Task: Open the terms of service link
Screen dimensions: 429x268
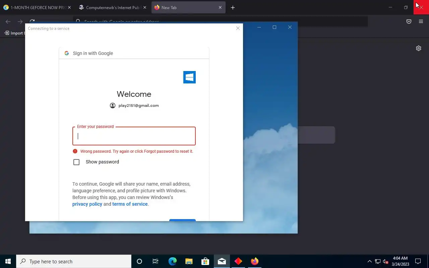Action: point(130,204)
